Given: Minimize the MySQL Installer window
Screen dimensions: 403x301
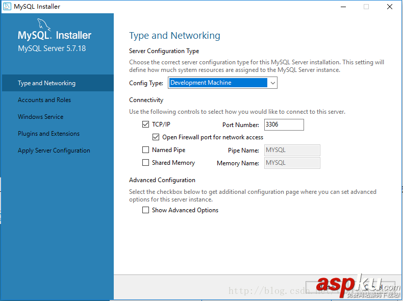Looking at the screenshot, I should tap(343, 7).
